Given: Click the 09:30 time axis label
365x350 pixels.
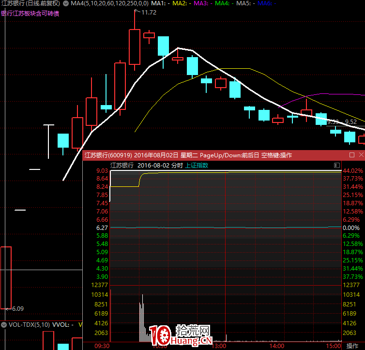Looking at the screenshot, I should [x=102, y=346].
